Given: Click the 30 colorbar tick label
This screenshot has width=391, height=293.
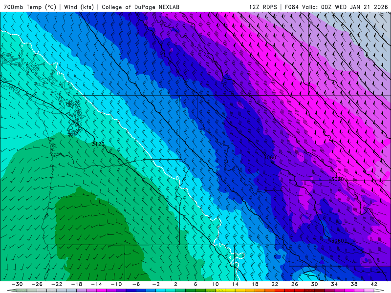Looking at the screenshot, I should tap(314, 284).
